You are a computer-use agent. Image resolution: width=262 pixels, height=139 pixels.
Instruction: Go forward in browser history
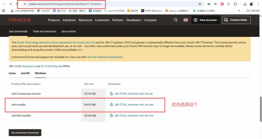coord(10,4)
